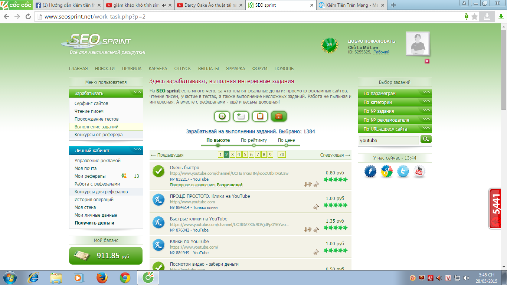Image resolution: width=507 pixels, height=285 pixels.
Task: Collapse the Личный кабинет section
Action: pyautogui.click(x=106, y=150)
